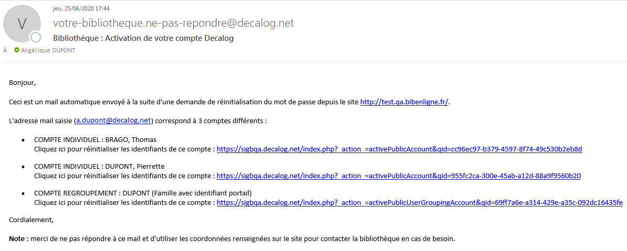Click the subject line about Decalog account activation
Viewport: 627px width, 251px height.
click(143, 38)
